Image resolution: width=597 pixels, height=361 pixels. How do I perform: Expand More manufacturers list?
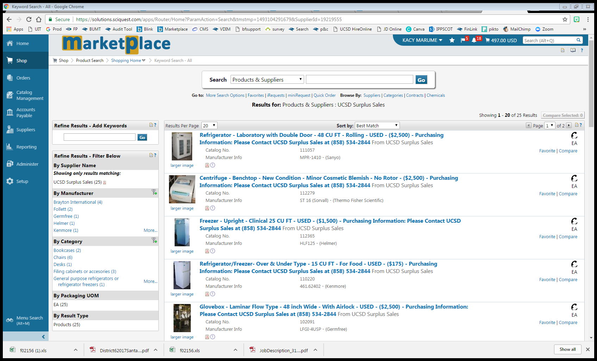[x=150, y=230]
